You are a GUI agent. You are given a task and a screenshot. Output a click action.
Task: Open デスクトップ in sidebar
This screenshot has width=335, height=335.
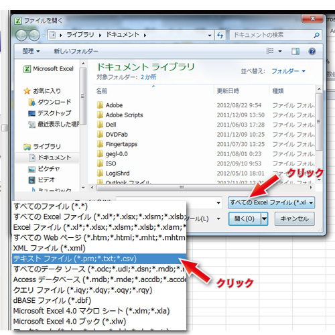click(50, 113)
